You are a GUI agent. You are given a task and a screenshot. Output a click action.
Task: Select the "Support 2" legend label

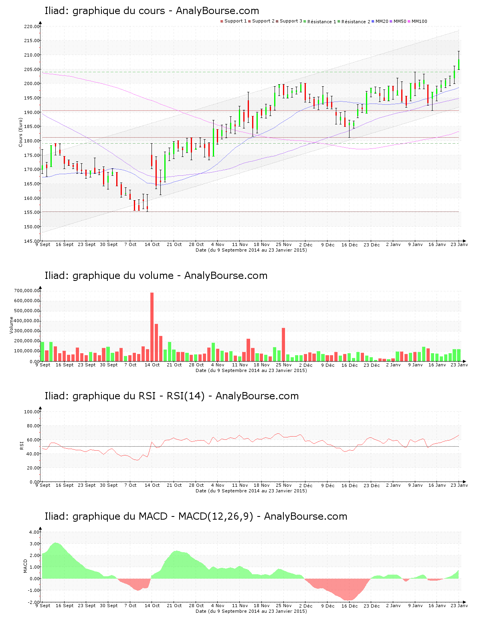pos(263,21)
